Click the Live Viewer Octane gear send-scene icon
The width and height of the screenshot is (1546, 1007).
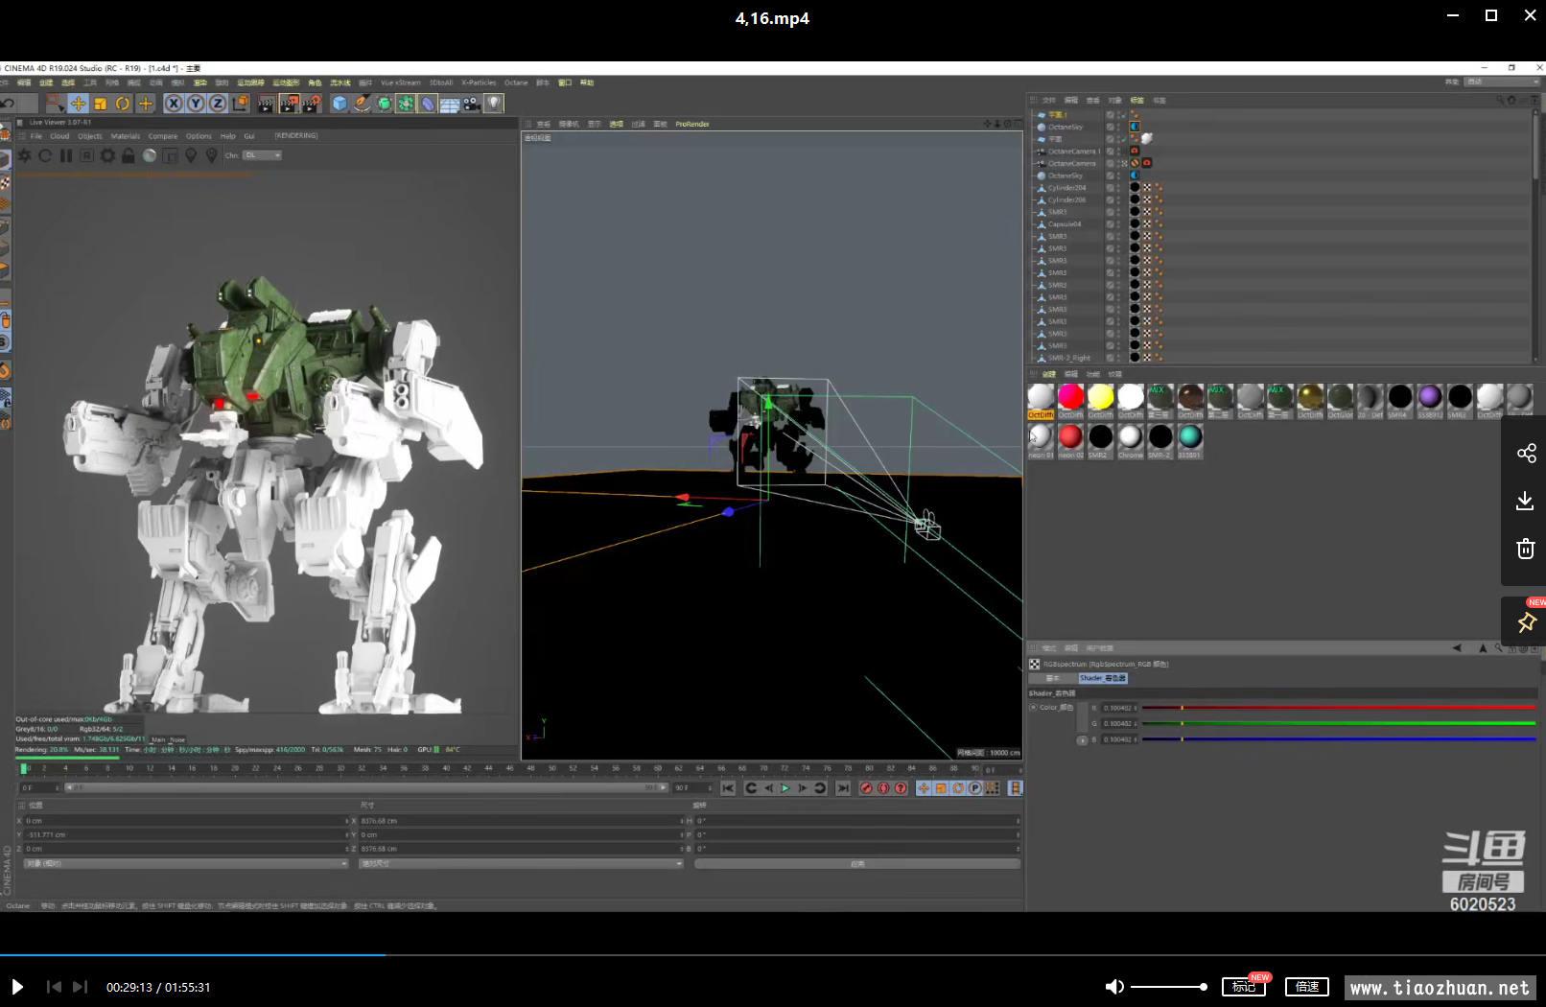pyautogui.click(x=25, y=155)
